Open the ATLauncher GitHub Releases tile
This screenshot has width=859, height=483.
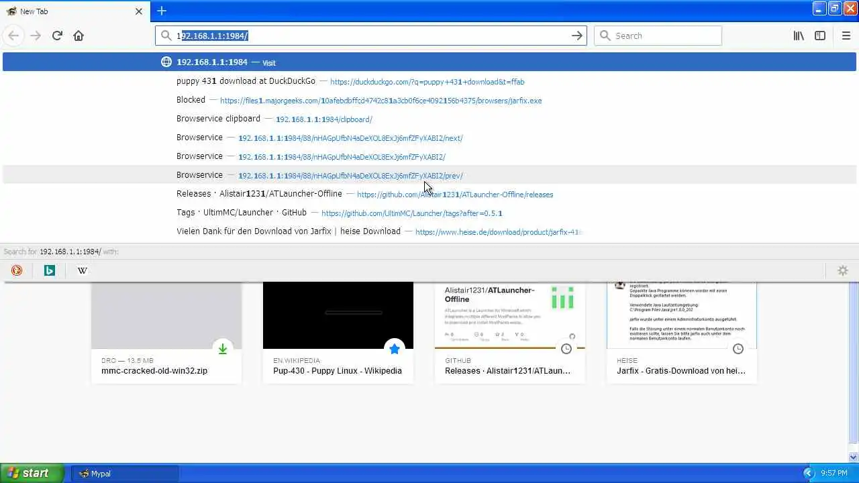pyautogui.click(x=510, y=332)
